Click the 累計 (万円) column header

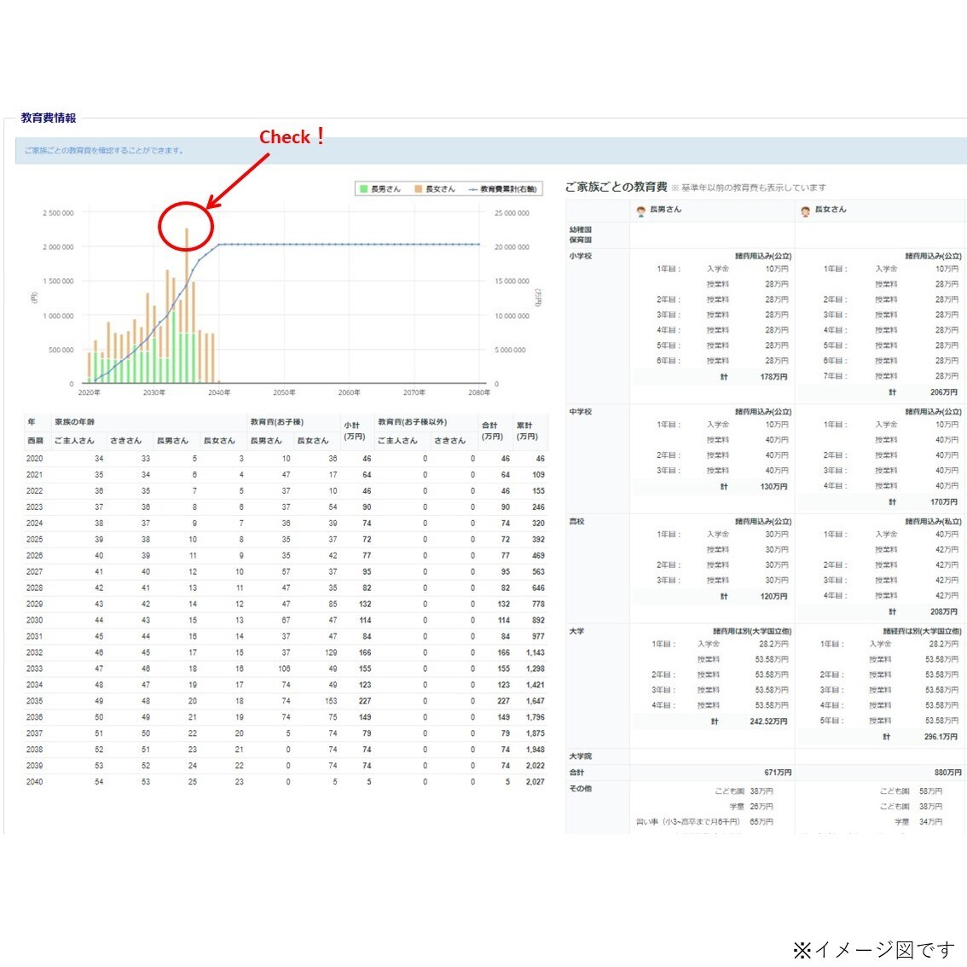click(527, 431)
